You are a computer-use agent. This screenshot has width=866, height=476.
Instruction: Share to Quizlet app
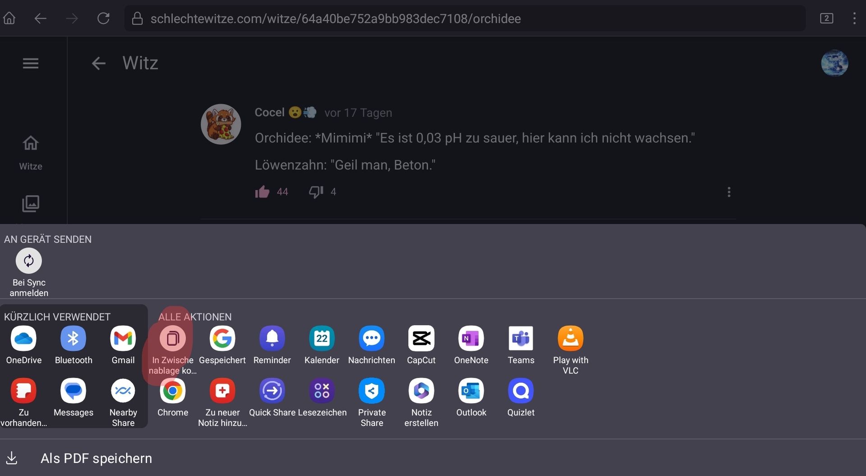(x=521, y=391)
